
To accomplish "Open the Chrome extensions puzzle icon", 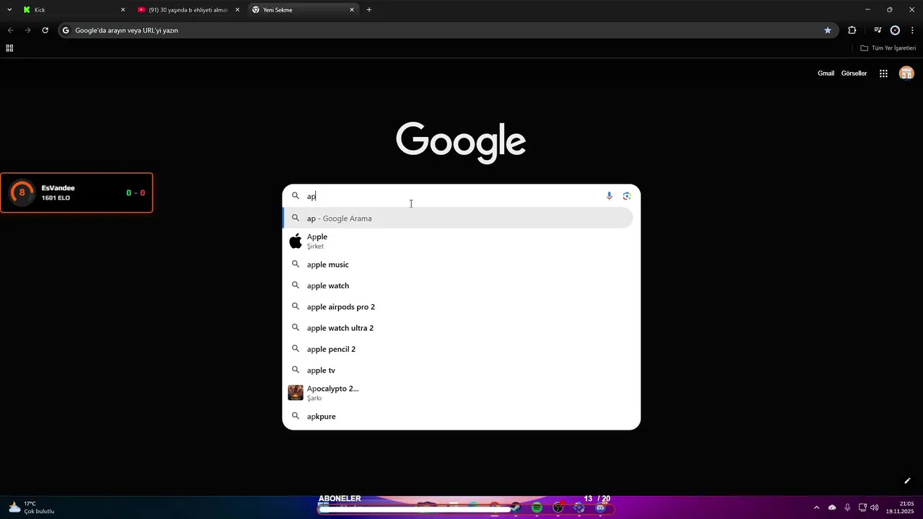I will point(852,30).
